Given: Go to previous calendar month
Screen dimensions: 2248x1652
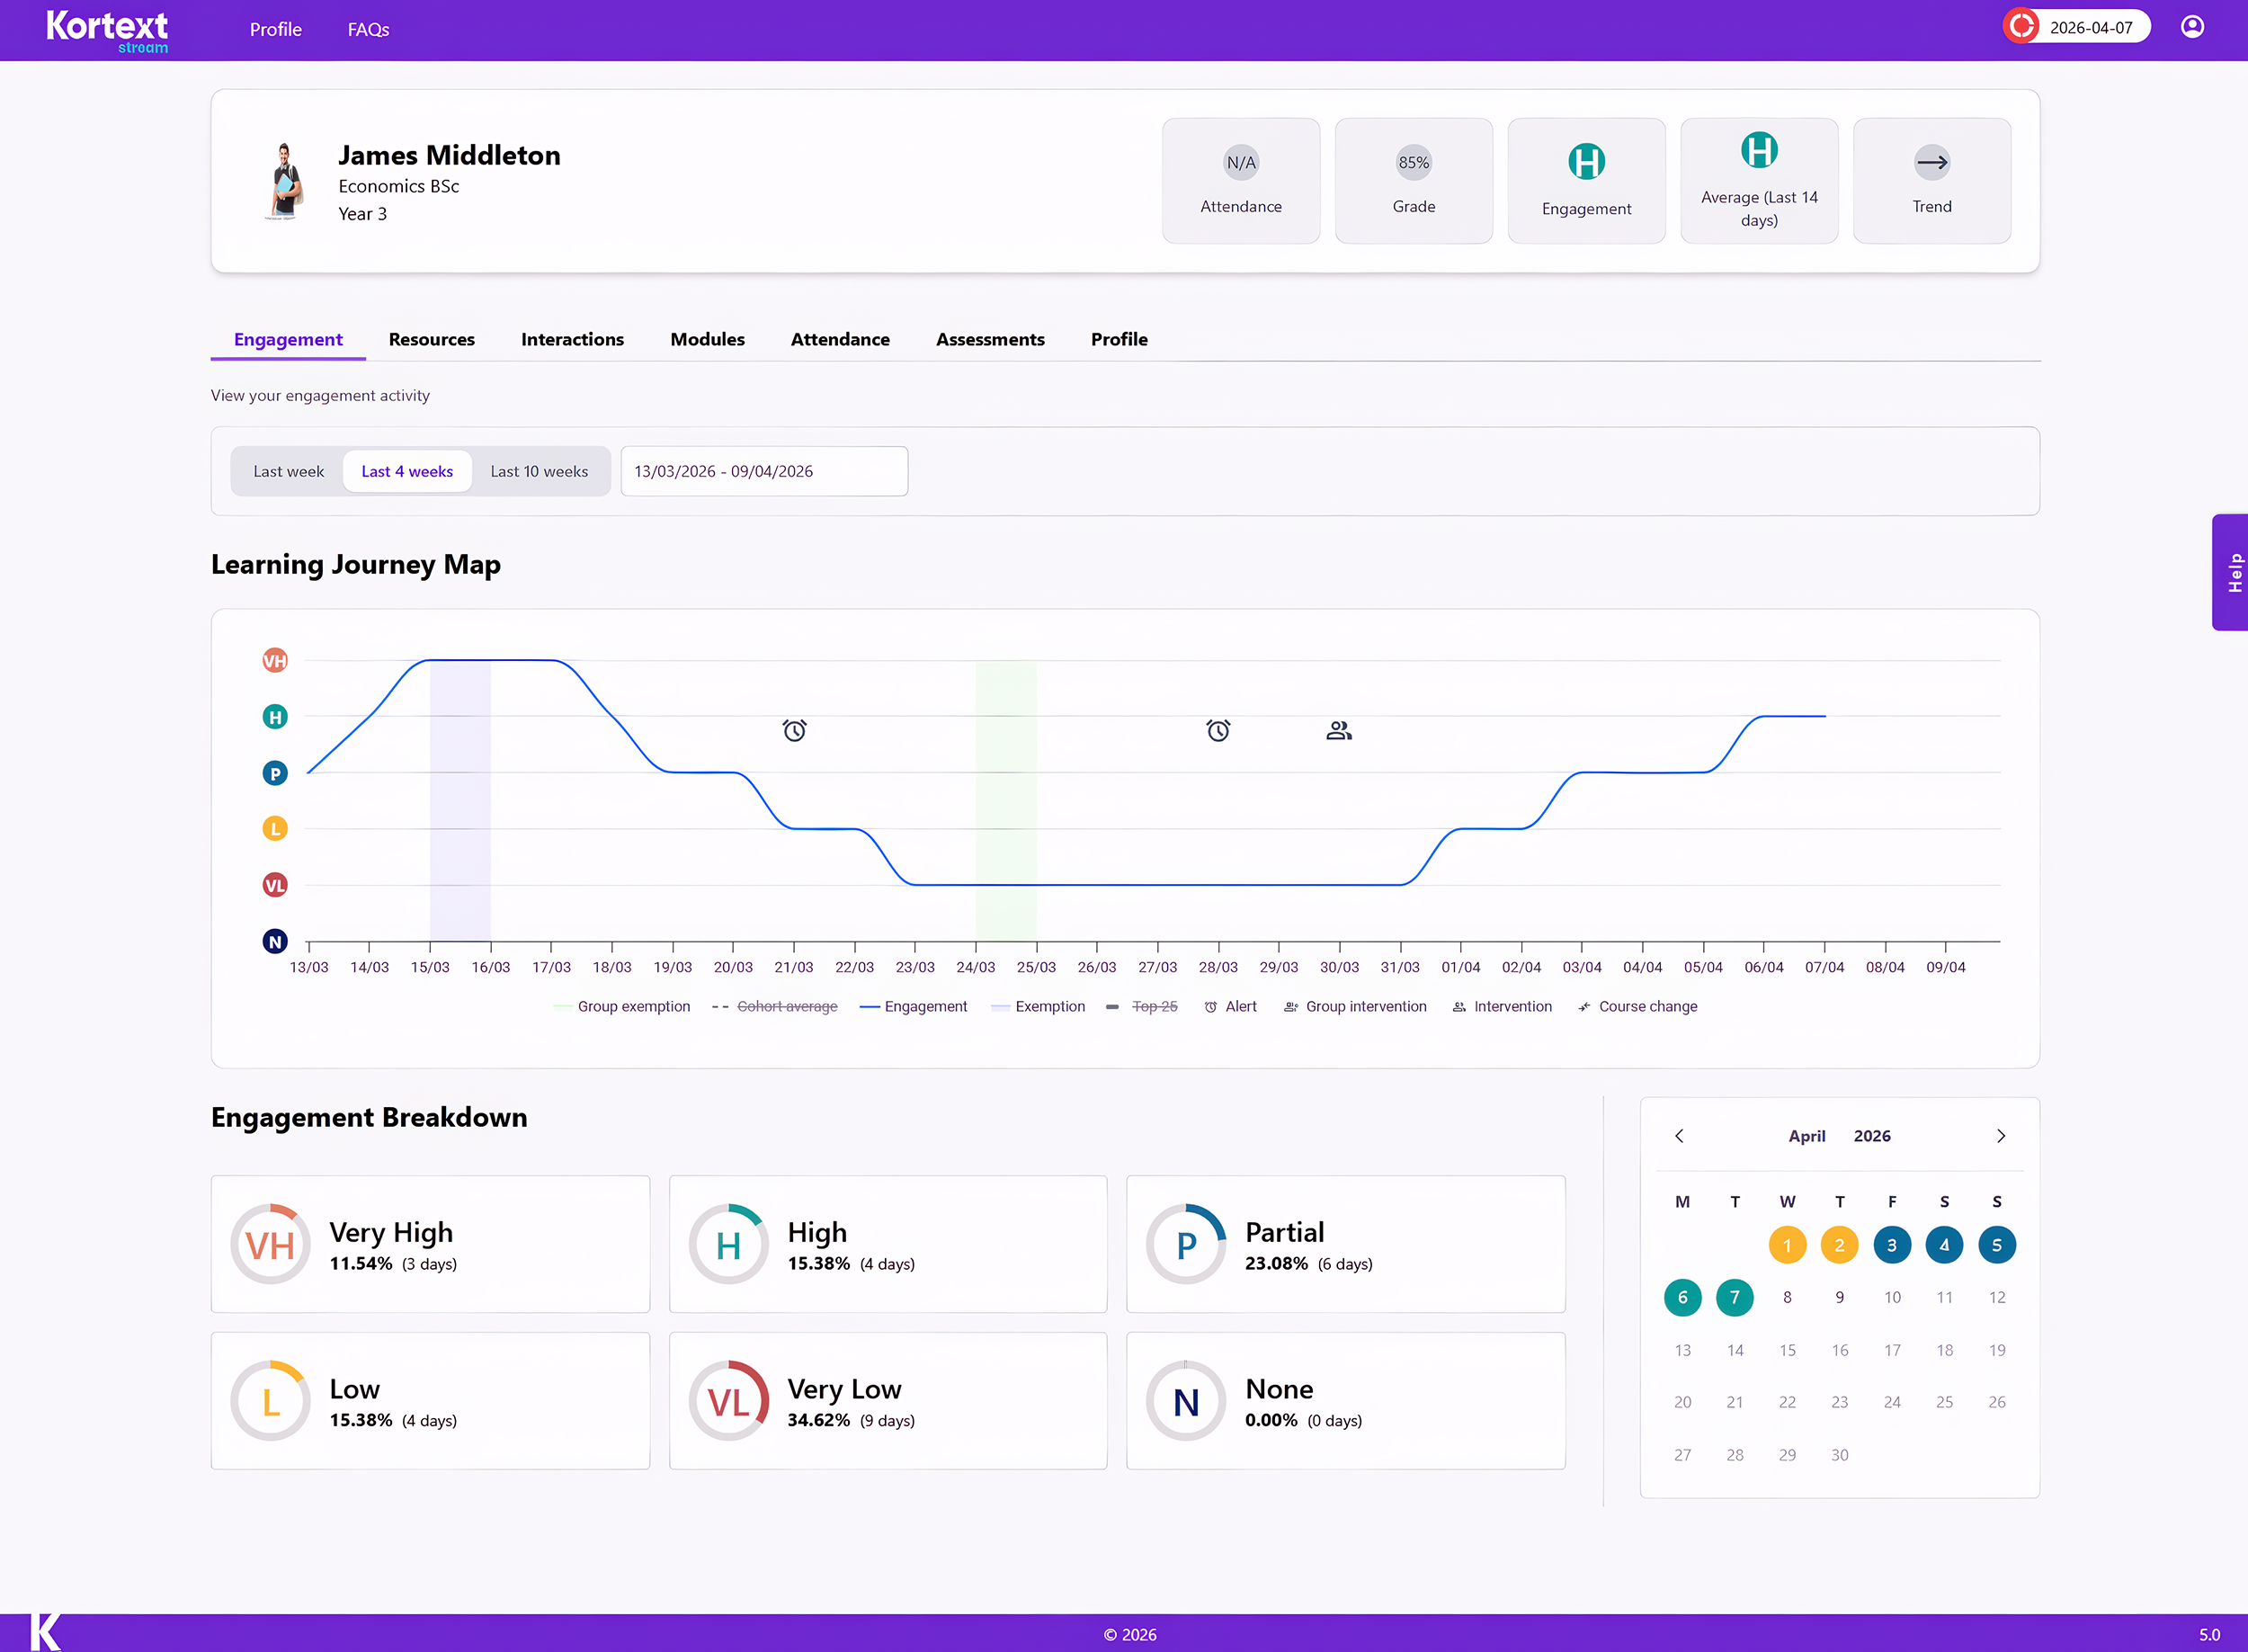Looking at the screenshot, I should click(1679, 1136).
